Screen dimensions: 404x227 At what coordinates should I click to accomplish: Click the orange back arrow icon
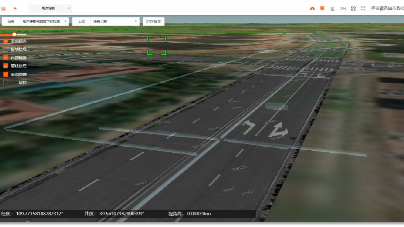pyautogui.click(x=15, y=8)
